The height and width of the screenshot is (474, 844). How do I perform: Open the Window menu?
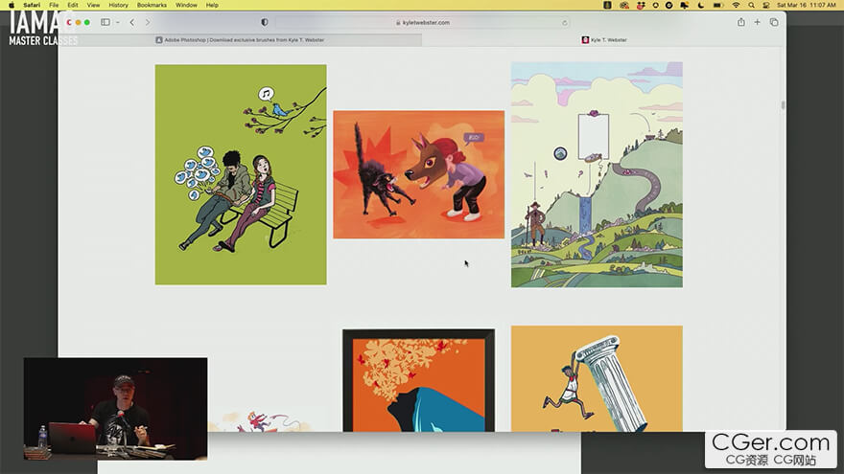tap(186, 5)
